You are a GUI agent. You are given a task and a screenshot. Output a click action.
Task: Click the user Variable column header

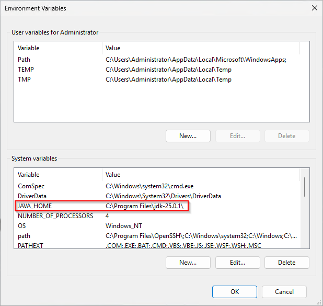57,48
